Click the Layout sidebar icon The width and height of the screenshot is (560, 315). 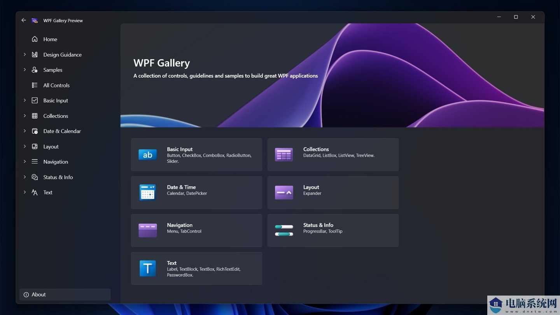(x=35, y=147)
